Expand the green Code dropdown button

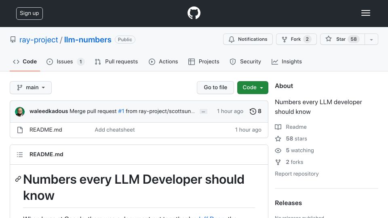[x=253, y=88]
